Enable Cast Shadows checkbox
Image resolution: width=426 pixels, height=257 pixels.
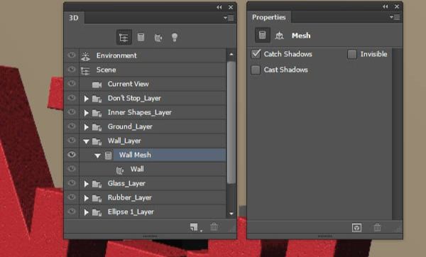tap(256, 70)
